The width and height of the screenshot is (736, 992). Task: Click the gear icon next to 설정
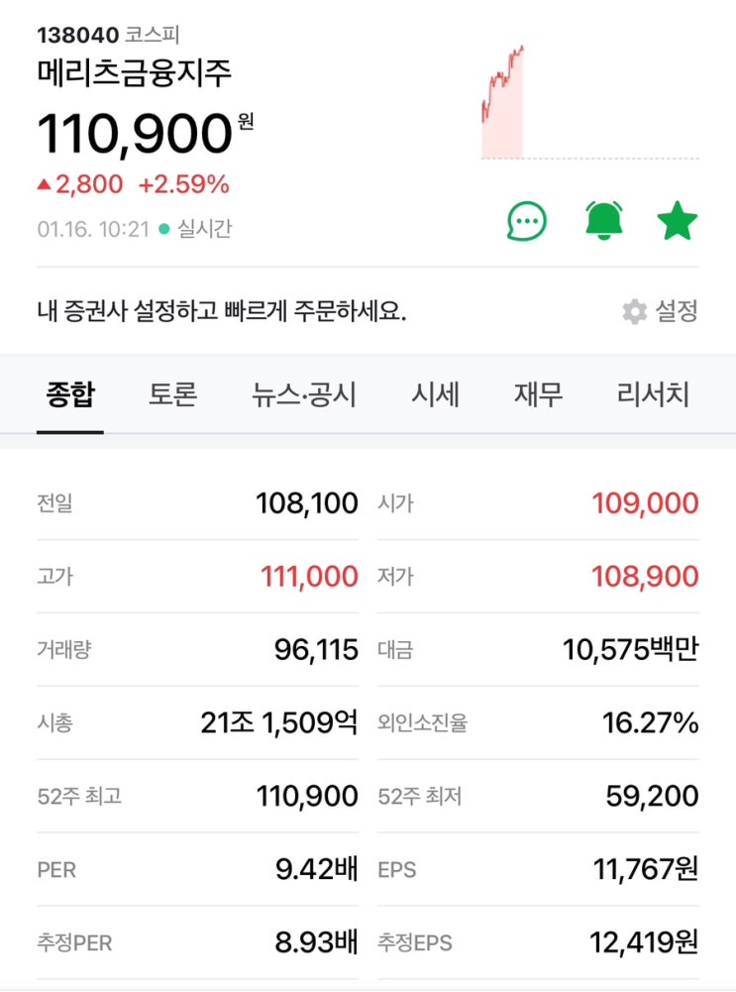click(634, 312)
